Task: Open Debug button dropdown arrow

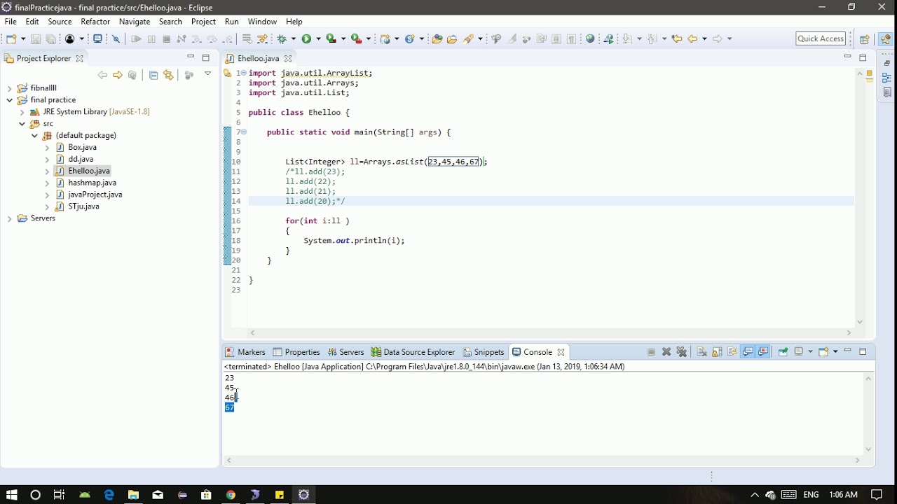Action: [x=293, y=39]
